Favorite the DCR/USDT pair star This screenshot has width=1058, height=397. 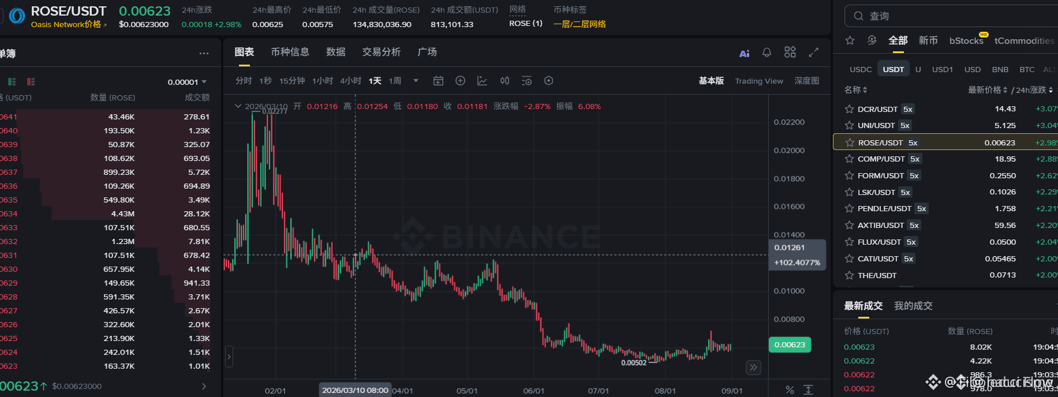[849, 109]
